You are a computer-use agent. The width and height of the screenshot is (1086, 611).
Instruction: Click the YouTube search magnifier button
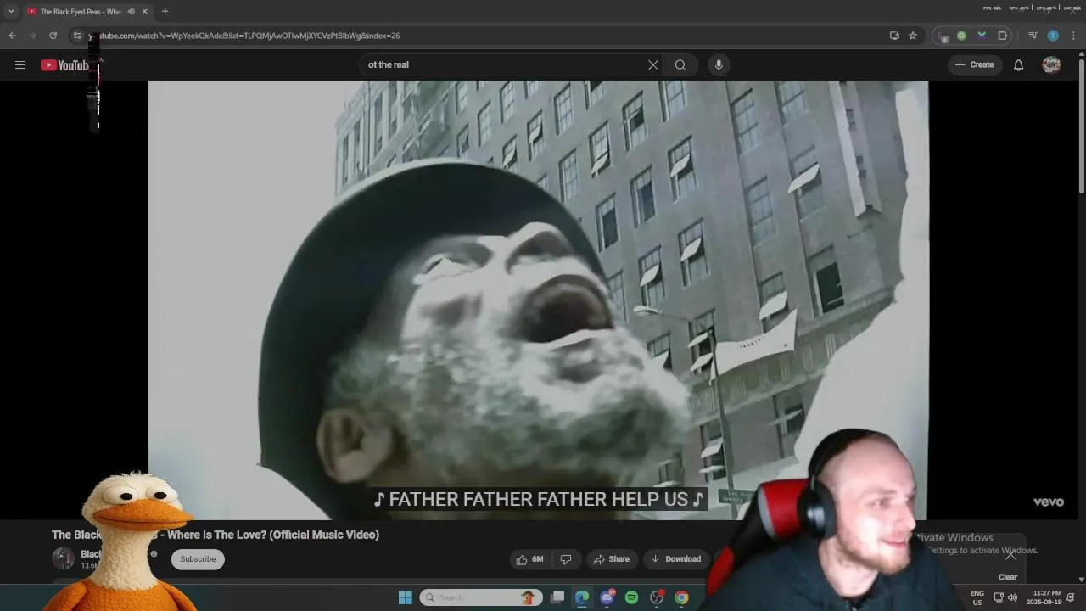click(680, 64)
